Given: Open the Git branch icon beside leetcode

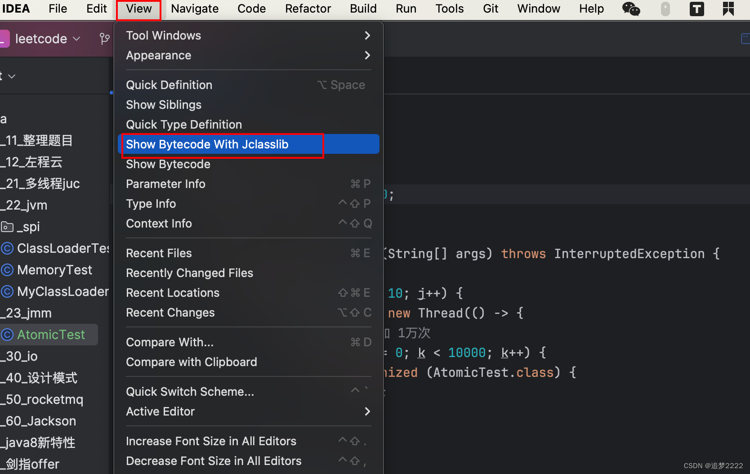Looking at the screenshot, I should click(x=104, y=39).
